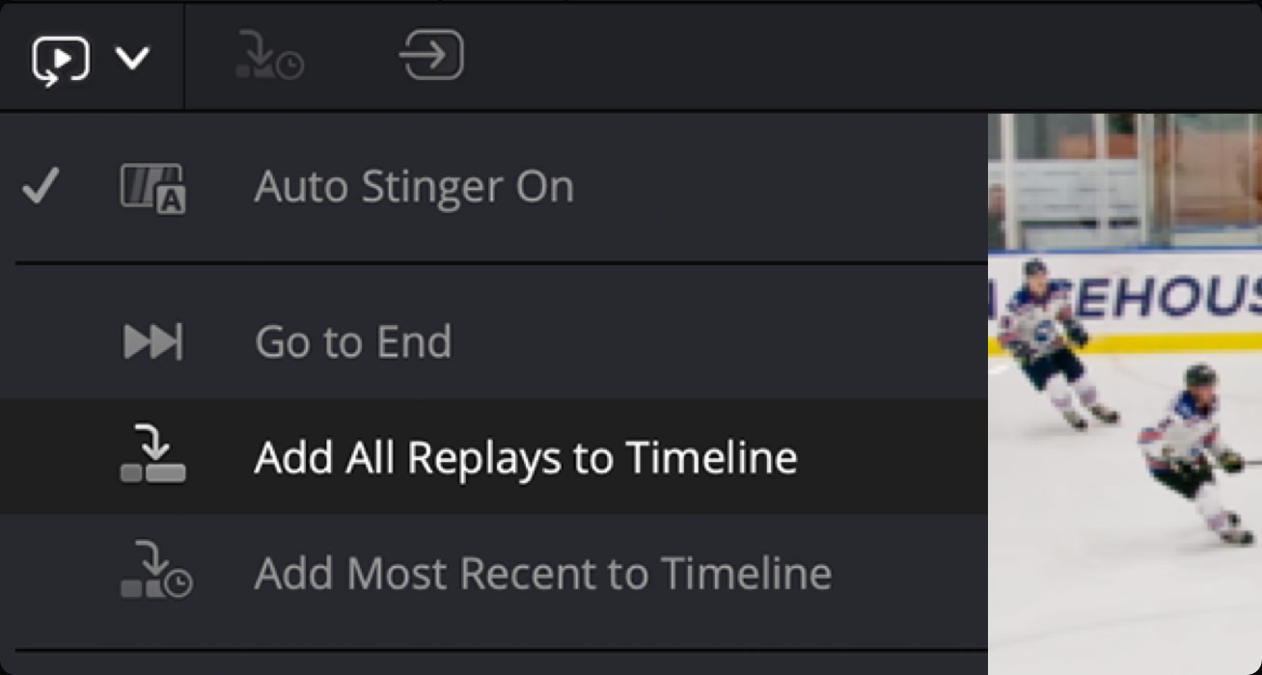Click the arrow-into-box toolbar icon
This screenshot has width=1262, height=675.
430,56
